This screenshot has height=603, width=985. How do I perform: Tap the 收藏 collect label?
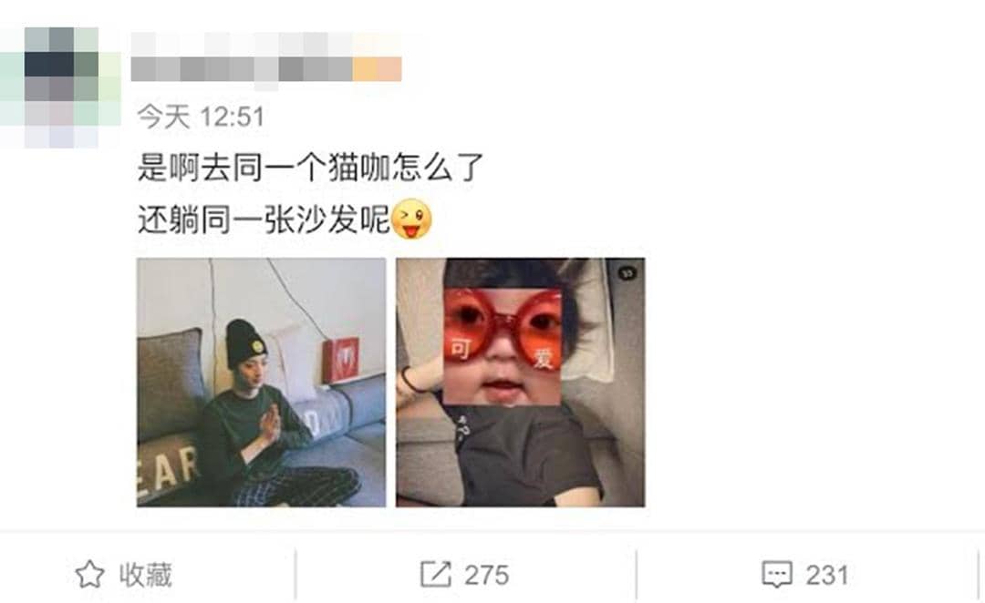point(146,575)
